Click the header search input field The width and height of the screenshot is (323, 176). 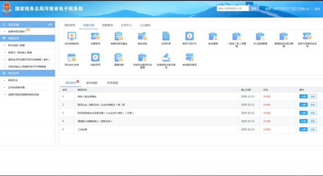coord(233,8)
